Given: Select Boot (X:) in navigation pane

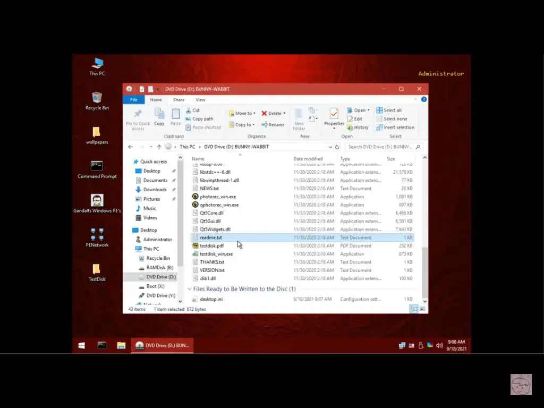Looking at the screenshot, I should 151,286.
